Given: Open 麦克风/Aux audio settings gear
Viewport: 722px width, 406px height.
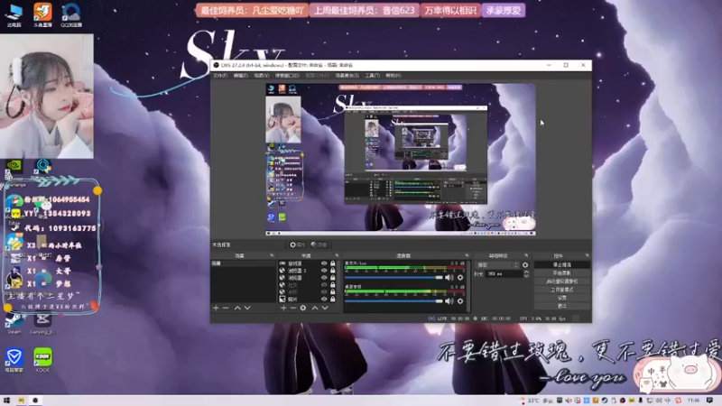Looking at the screenshot, I should (460, 278).
